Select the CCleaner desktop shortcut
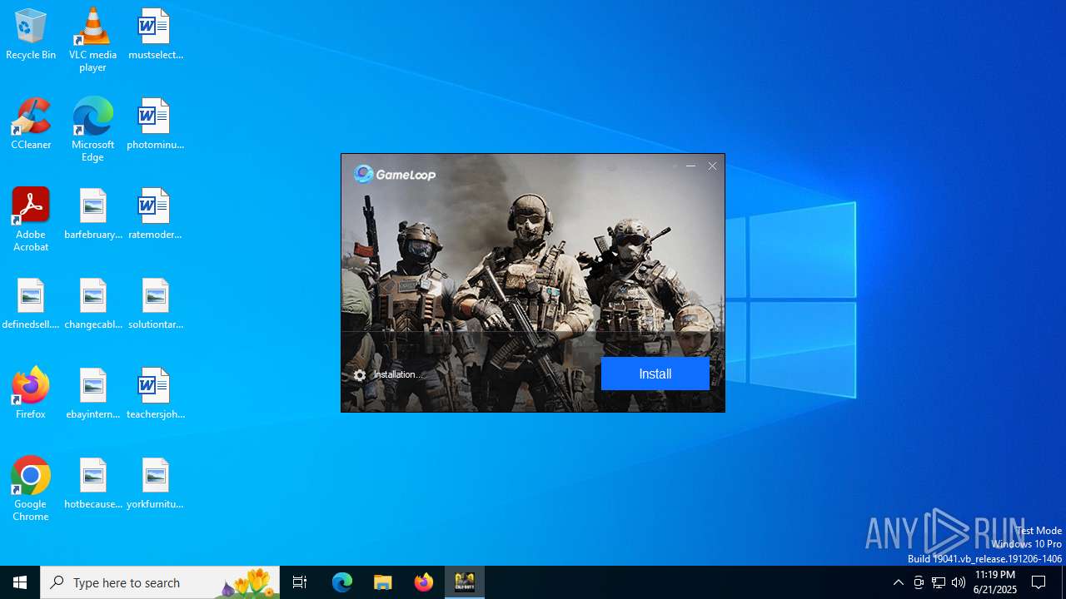The height and width of the screenshot is (599, 1066). [31, 124]
